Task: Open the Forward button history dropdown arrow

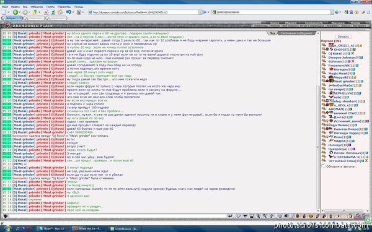Action: tap(29, 12)
